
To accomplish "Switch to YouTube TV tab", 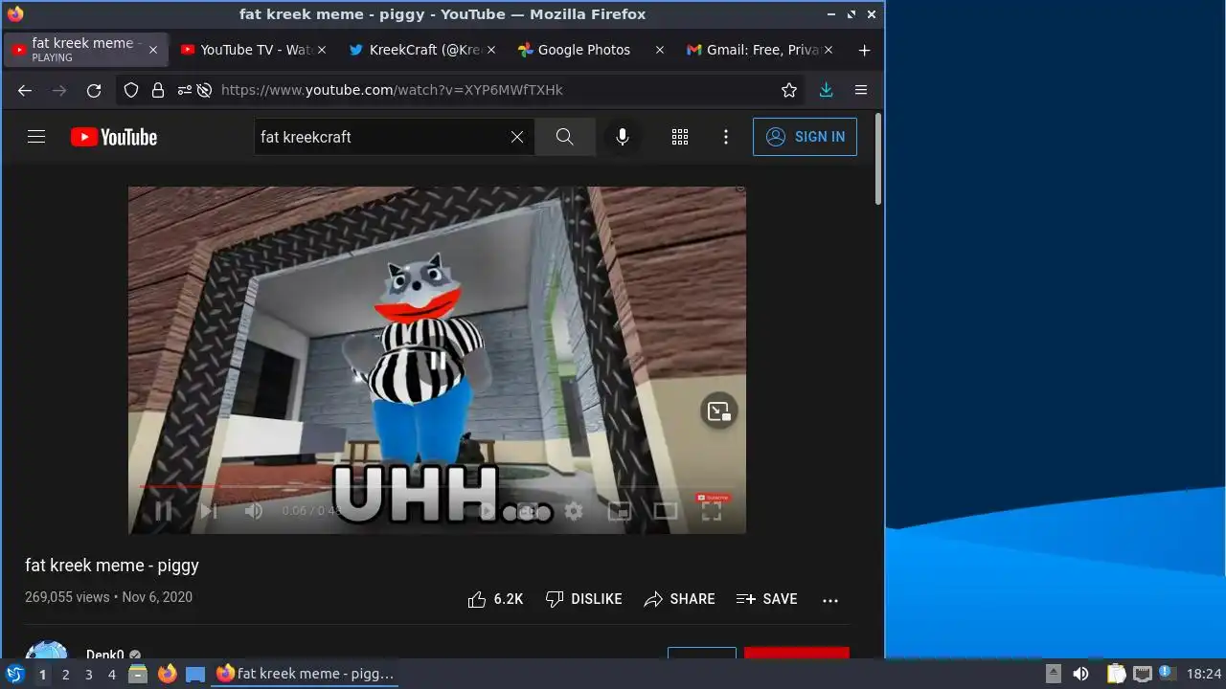I will coord(253,50).
